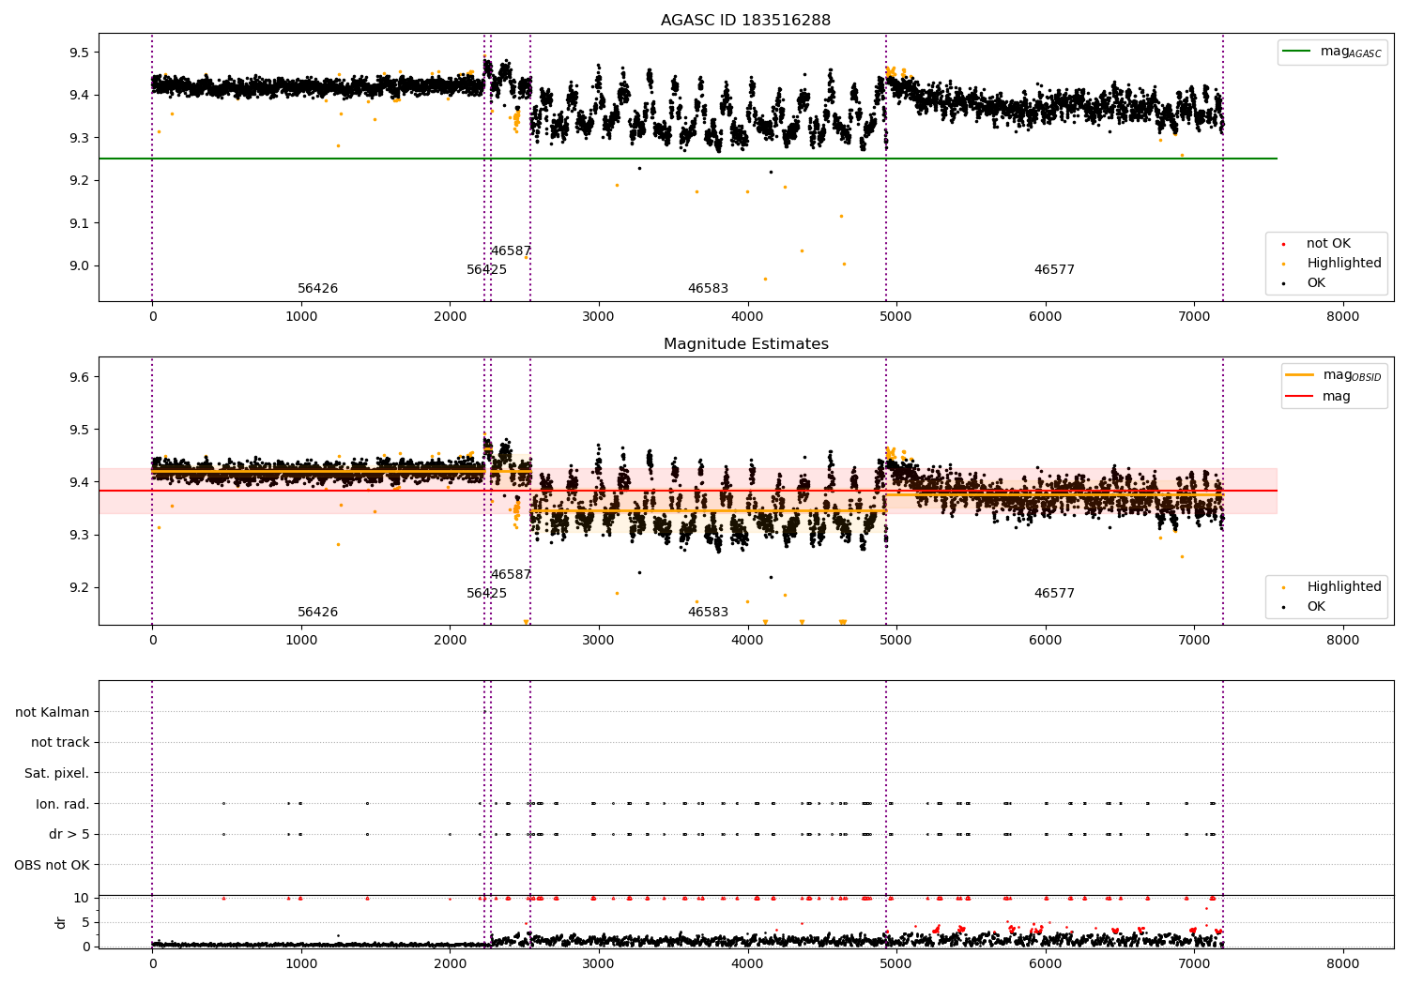Click the 4000 x-axis tick of the bottom plot
1408x985 pixels.
pos(747,964)
